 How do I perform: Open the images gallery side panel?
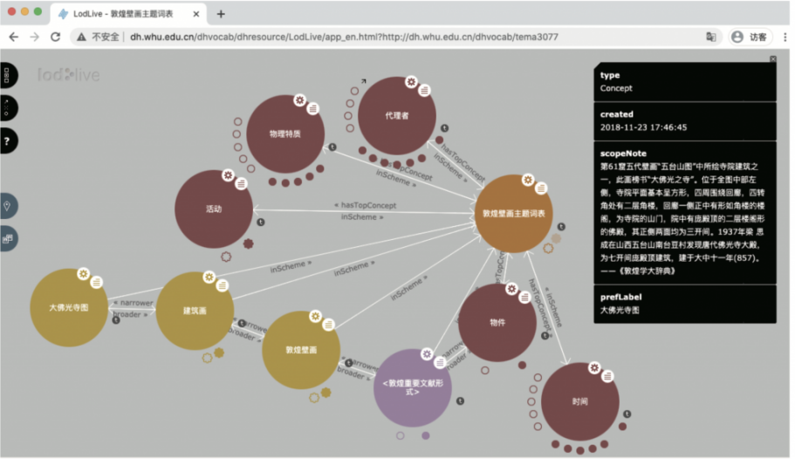coord(7,237)
